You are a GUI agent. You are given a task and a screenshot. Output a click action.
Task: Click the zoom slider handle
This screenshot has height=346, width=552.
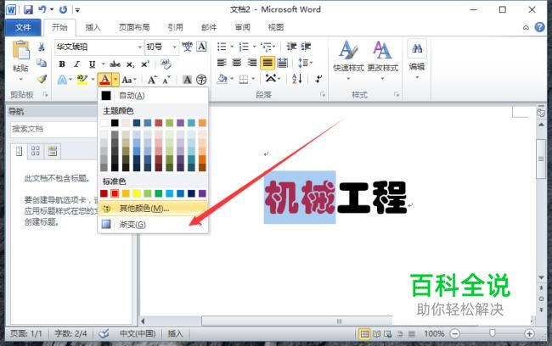(x=493, y=333)
